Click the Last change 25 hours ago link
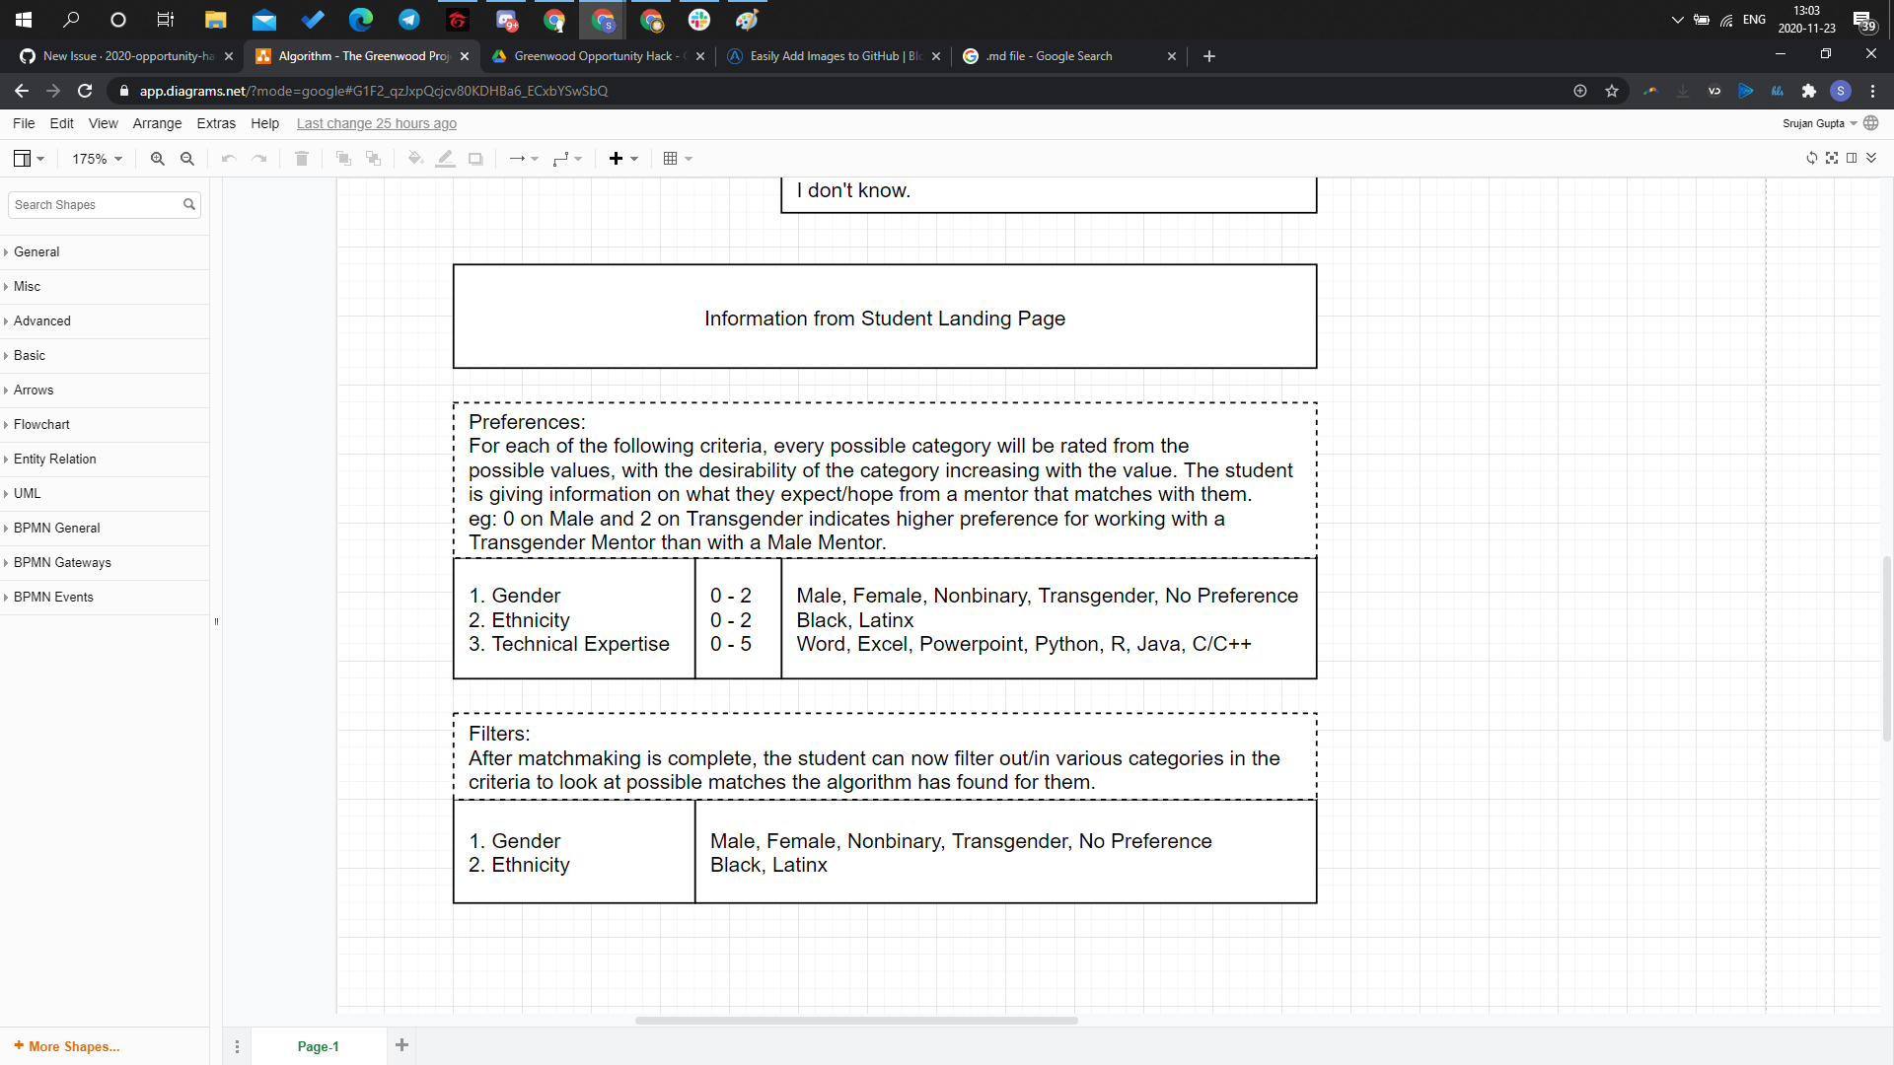Viewport: 1894px width, 1065px height. [x=376, y=123]
